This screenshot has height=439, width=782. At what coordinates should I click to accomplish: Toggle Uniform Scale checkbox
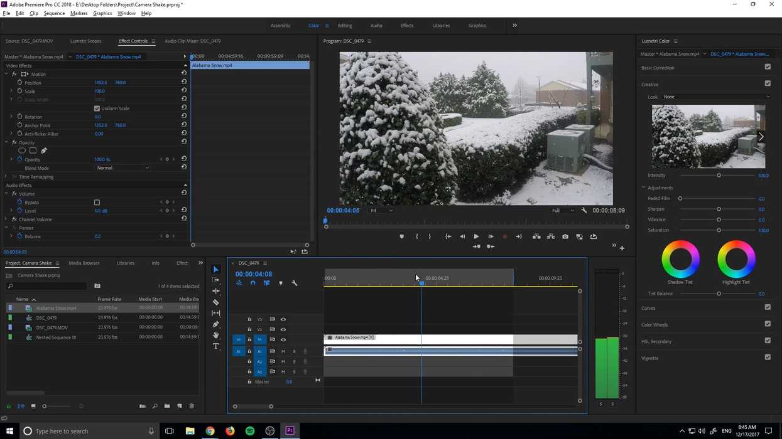click(x=97, y=108)
